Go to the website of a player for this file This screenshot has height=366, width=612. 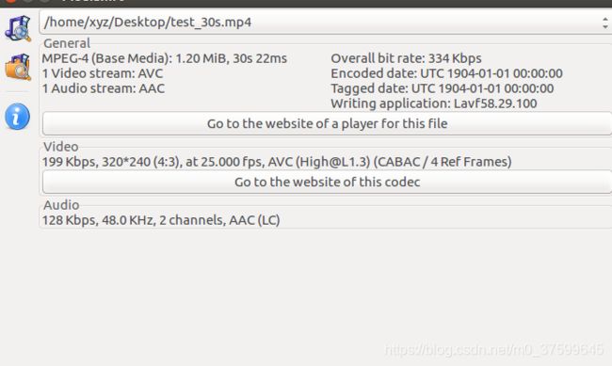[327, 123]
